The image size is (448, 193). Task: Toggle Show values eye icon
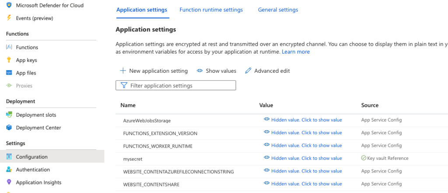tap(199, 71)
